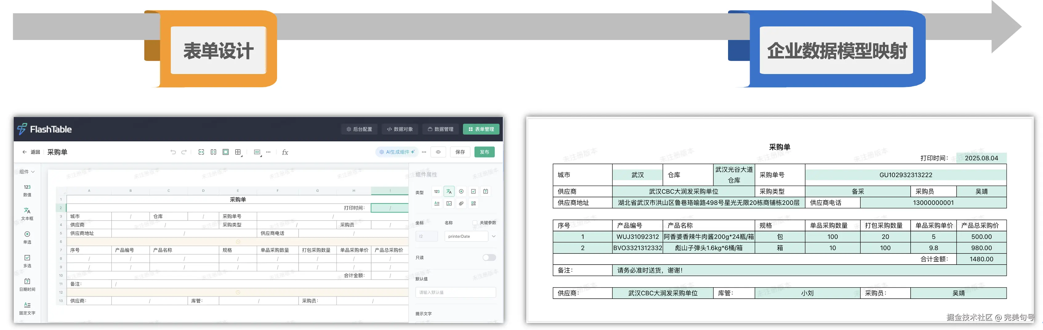Click the 保存 save button
Screen dimensions: 1043x330
(460, 152)
